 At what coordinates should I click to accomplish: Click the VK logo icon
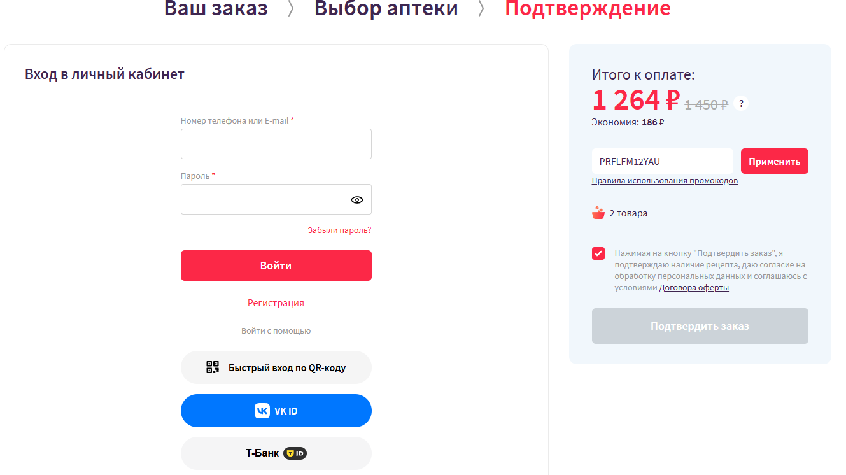262,411
